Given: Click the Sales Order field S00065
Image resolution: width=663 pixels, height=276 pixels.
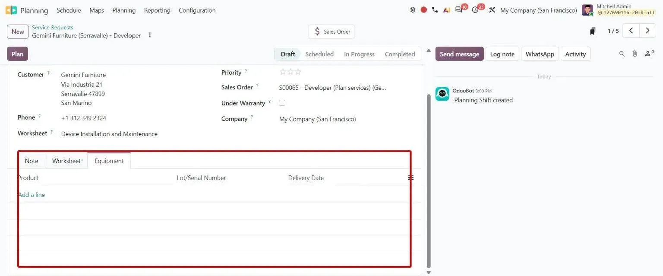Looking at the screenshot, I should (332, 88).
